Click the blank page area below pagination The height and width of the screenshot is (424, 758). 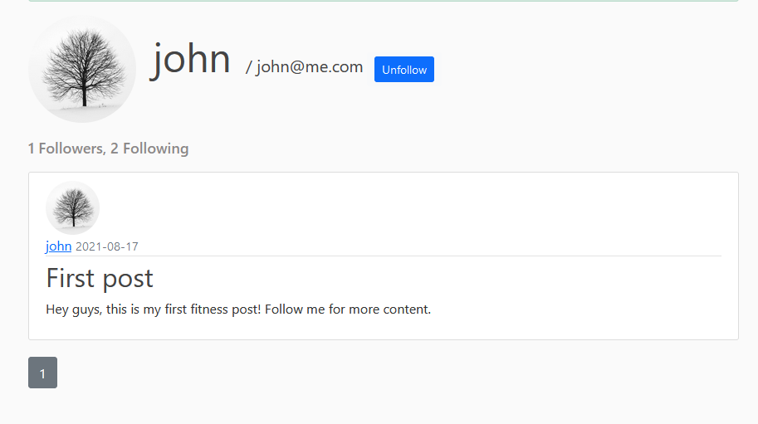coord(387,406)
